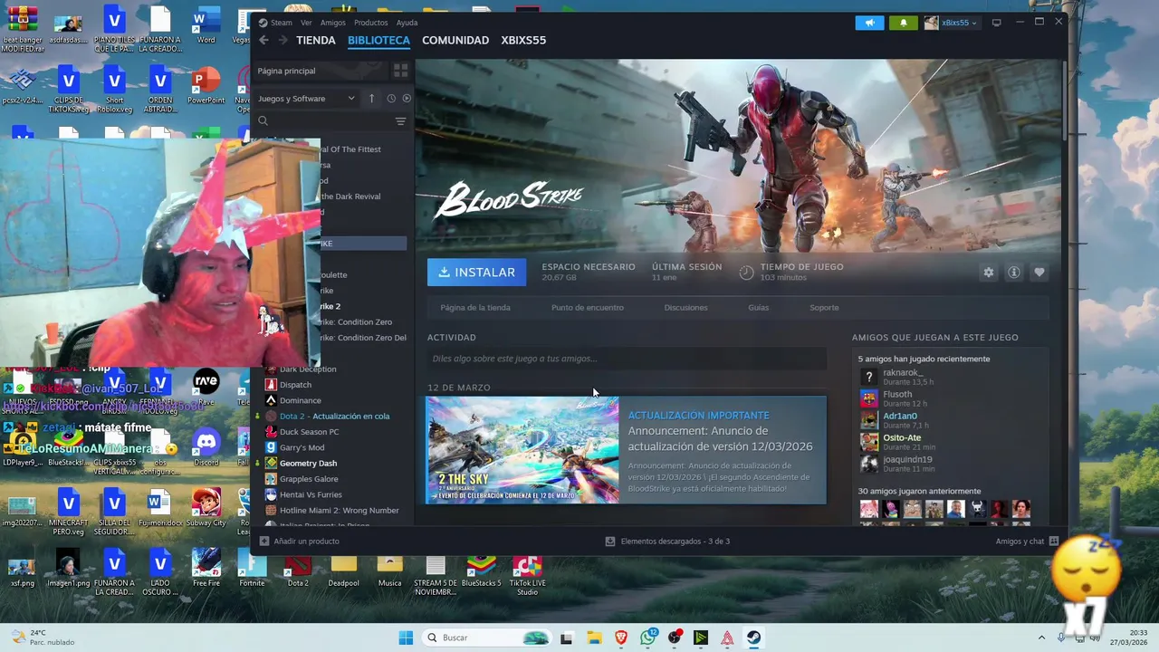Open the BlueStacks 5 desktop shortcut
This screenshot has width=1159, height=652.
(481, 571)
